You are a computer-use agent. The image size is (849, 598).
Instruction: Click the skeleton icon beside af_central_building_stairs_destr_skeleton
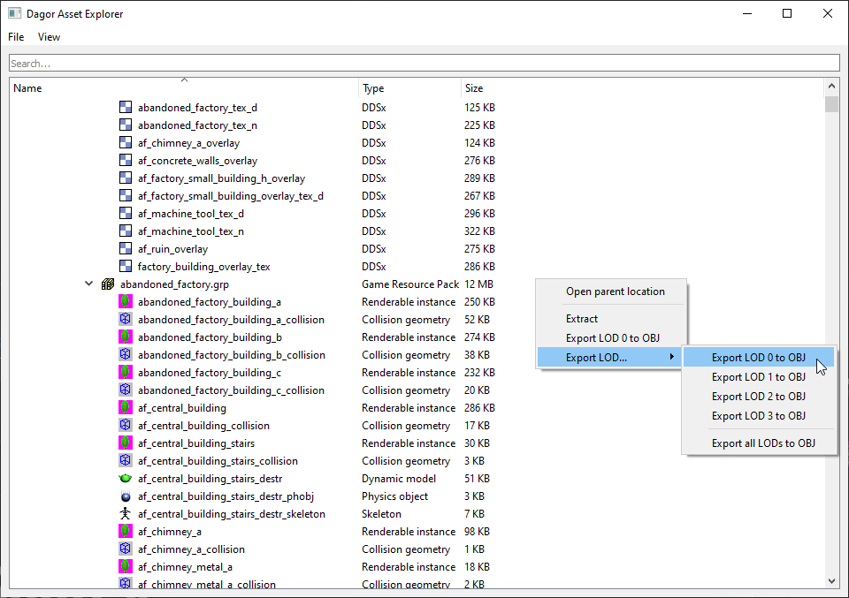click(x=124, y=513)
